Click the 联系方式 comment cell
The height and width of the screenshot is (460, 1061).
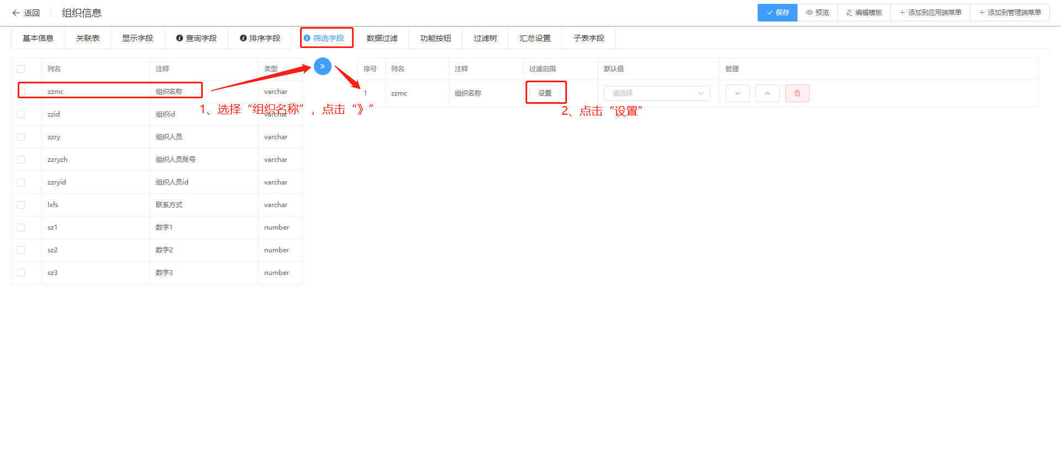coord(204,205)
